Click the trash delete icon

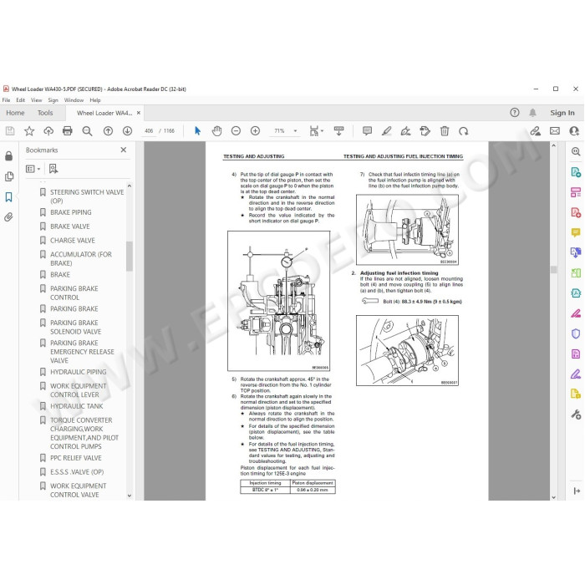point(445,131)
